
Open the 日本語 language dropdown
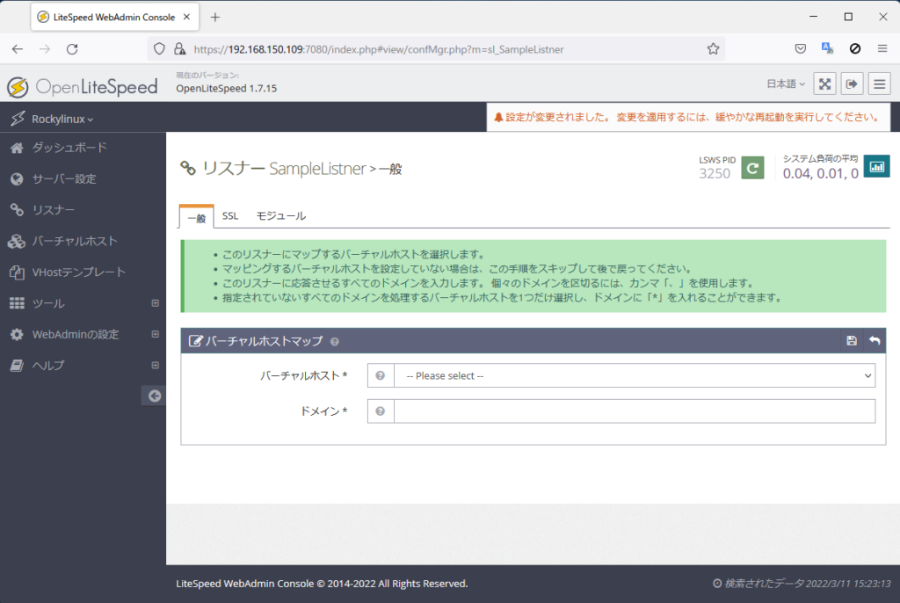coord(786,84)
